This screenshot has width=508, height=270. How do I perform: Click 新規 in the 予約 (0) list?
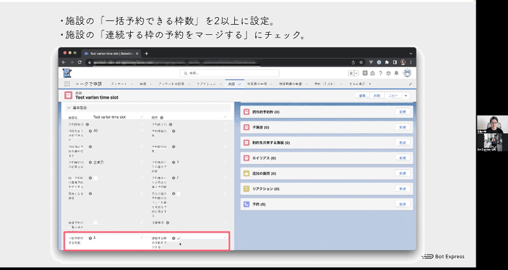tap(403, 204)
